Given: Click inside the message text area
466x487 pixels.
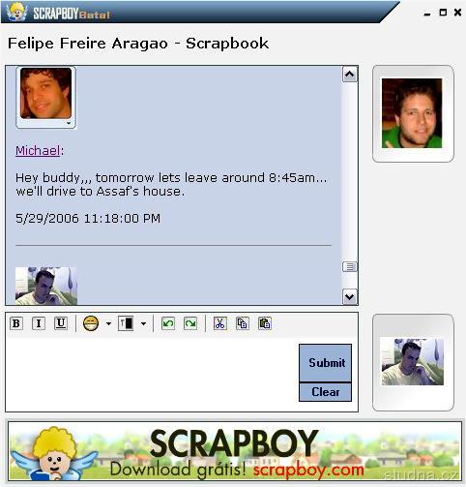Looking at the screenshot, I should 152,375.
